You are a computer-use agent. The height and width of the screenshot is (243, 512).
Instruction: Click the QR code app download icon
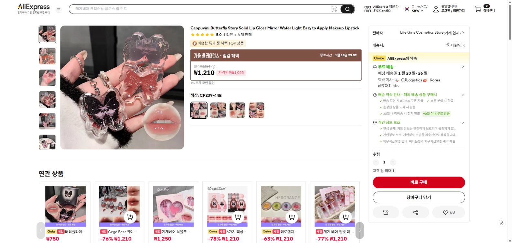click(x=368, y=9)
